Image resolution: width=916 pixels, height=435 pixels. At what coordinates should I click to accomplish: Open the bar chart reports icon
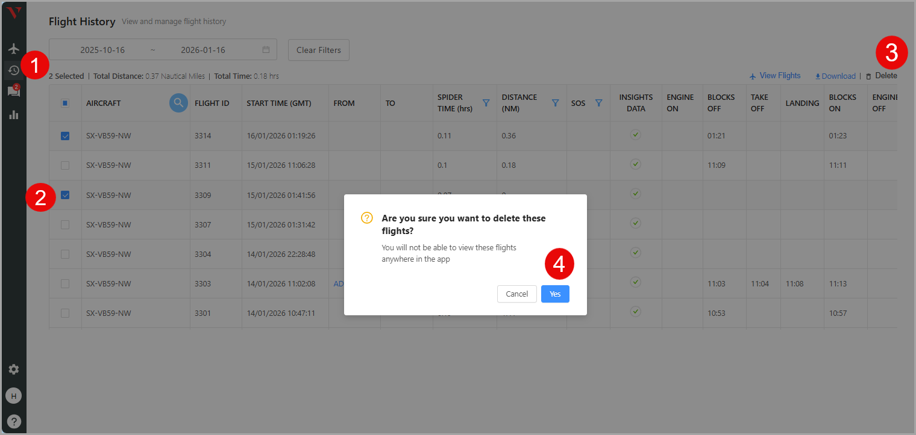13,114
